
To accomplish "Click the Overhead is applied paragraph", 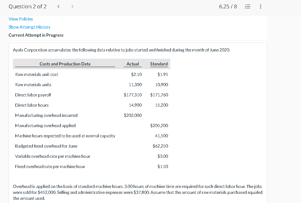I will pyautogui.click(x=138, y=192).
